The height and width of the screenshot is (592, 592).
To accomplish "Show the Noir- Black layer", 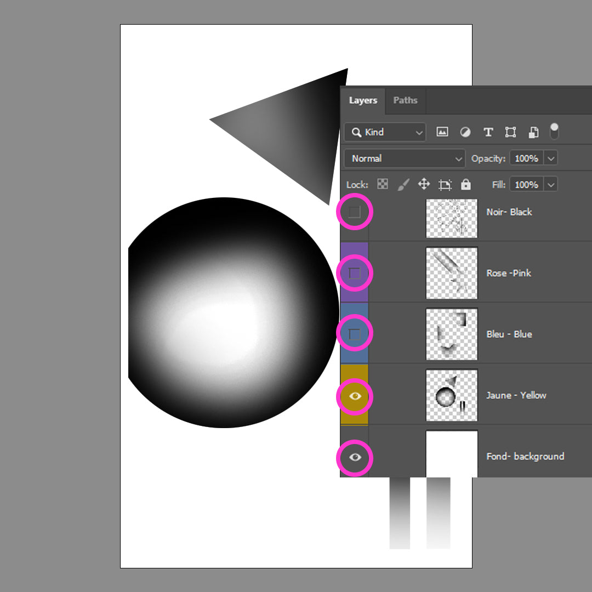I will (x=355, y=212).
